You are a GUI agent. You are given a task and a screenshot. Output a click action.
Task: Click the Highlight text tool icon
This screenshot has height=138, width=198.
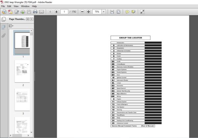click(x=133, y=12)
